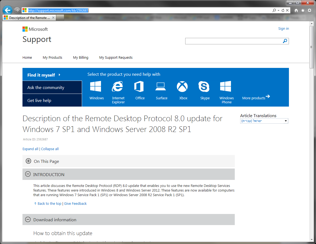Click the Microsoft logo
The width and height of the screenshot is (316, 244).
tap(35, 29)
